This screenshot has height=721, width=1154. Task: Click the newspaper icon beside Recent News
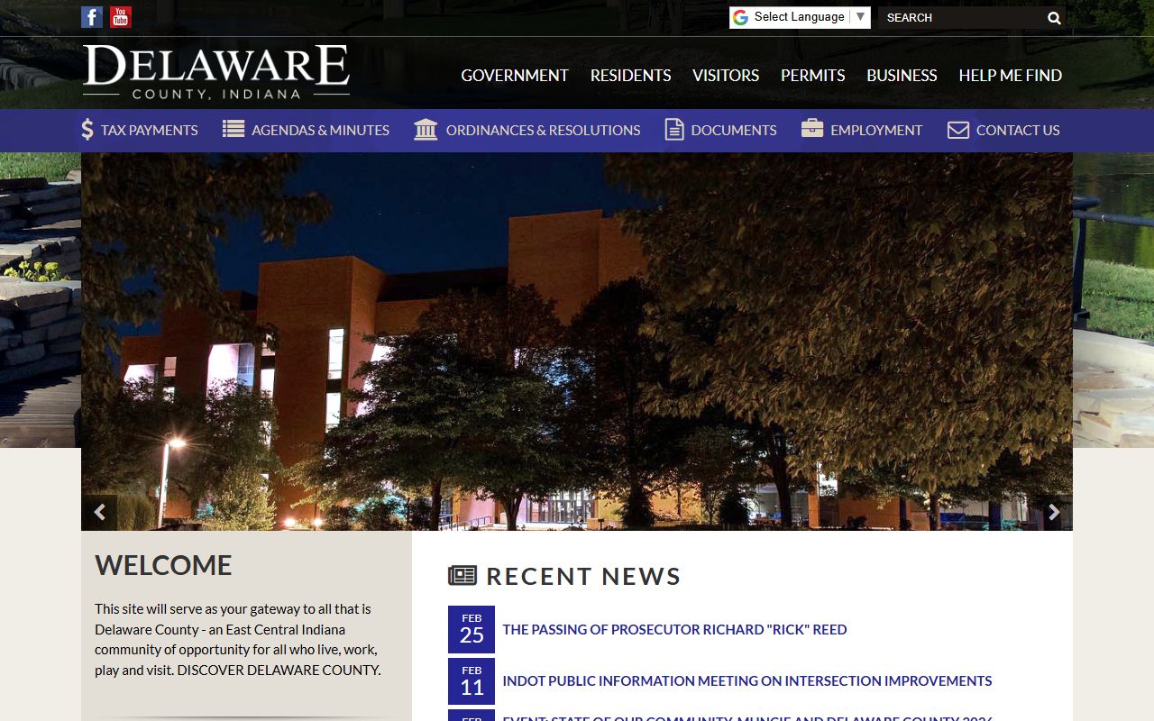pos(463,576)
